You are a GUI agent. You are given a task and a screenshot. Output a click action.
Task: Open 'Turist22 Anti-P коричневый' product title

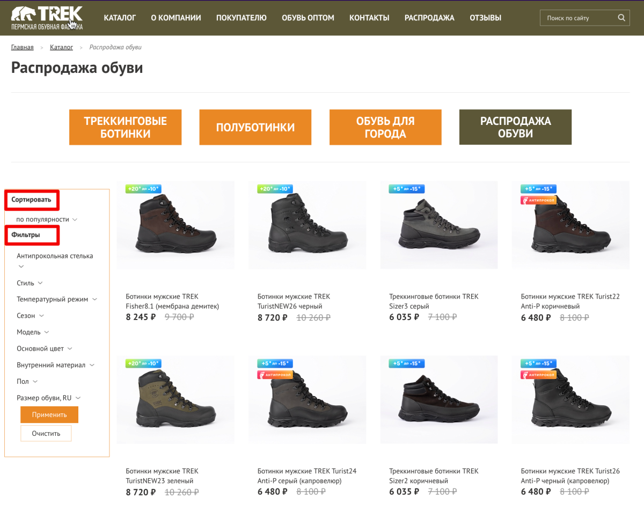[x=570, y=301]
